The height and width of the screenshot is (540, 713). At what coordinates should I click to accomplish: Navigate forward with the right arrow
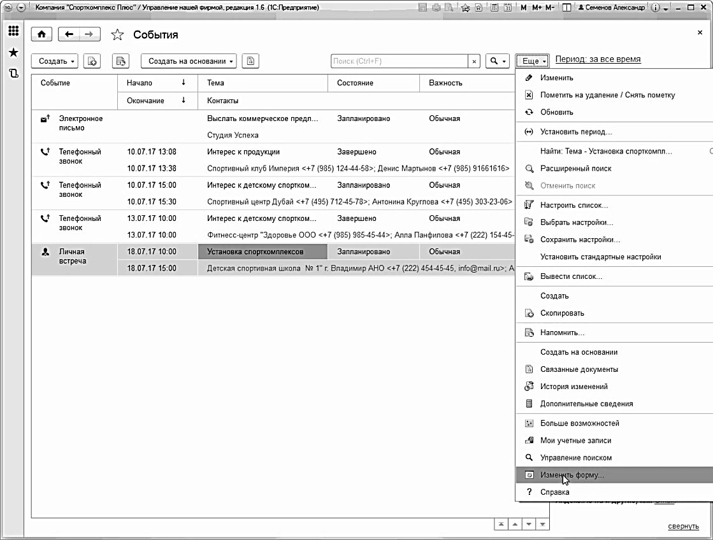click(x=89, y=34)
